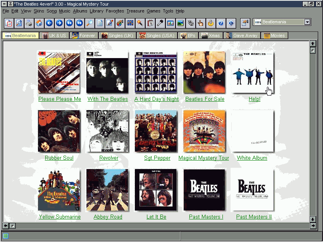Switch to the Singles (UK) tab

tap(117, 35)
